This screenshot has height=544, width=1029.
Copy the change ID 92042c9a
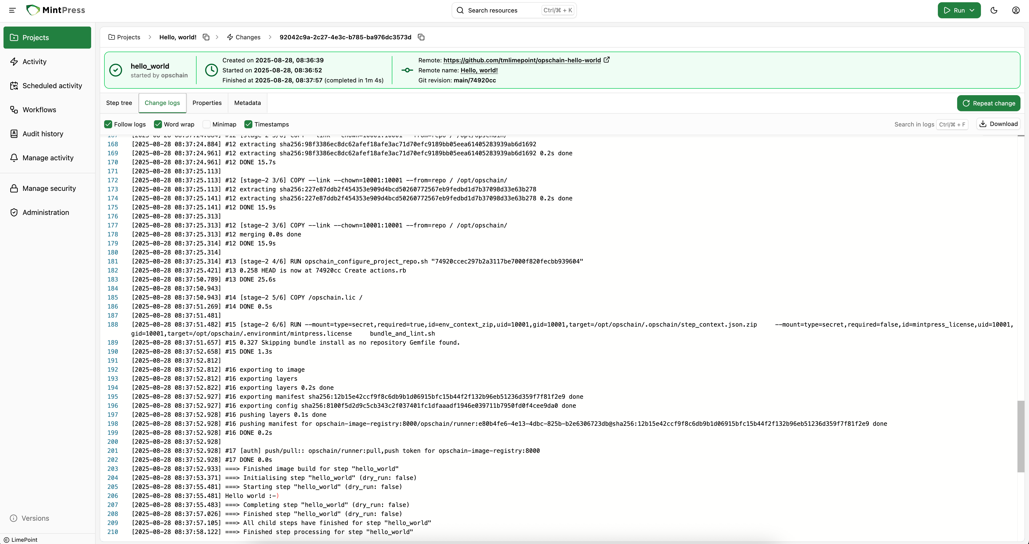point(421,37)
